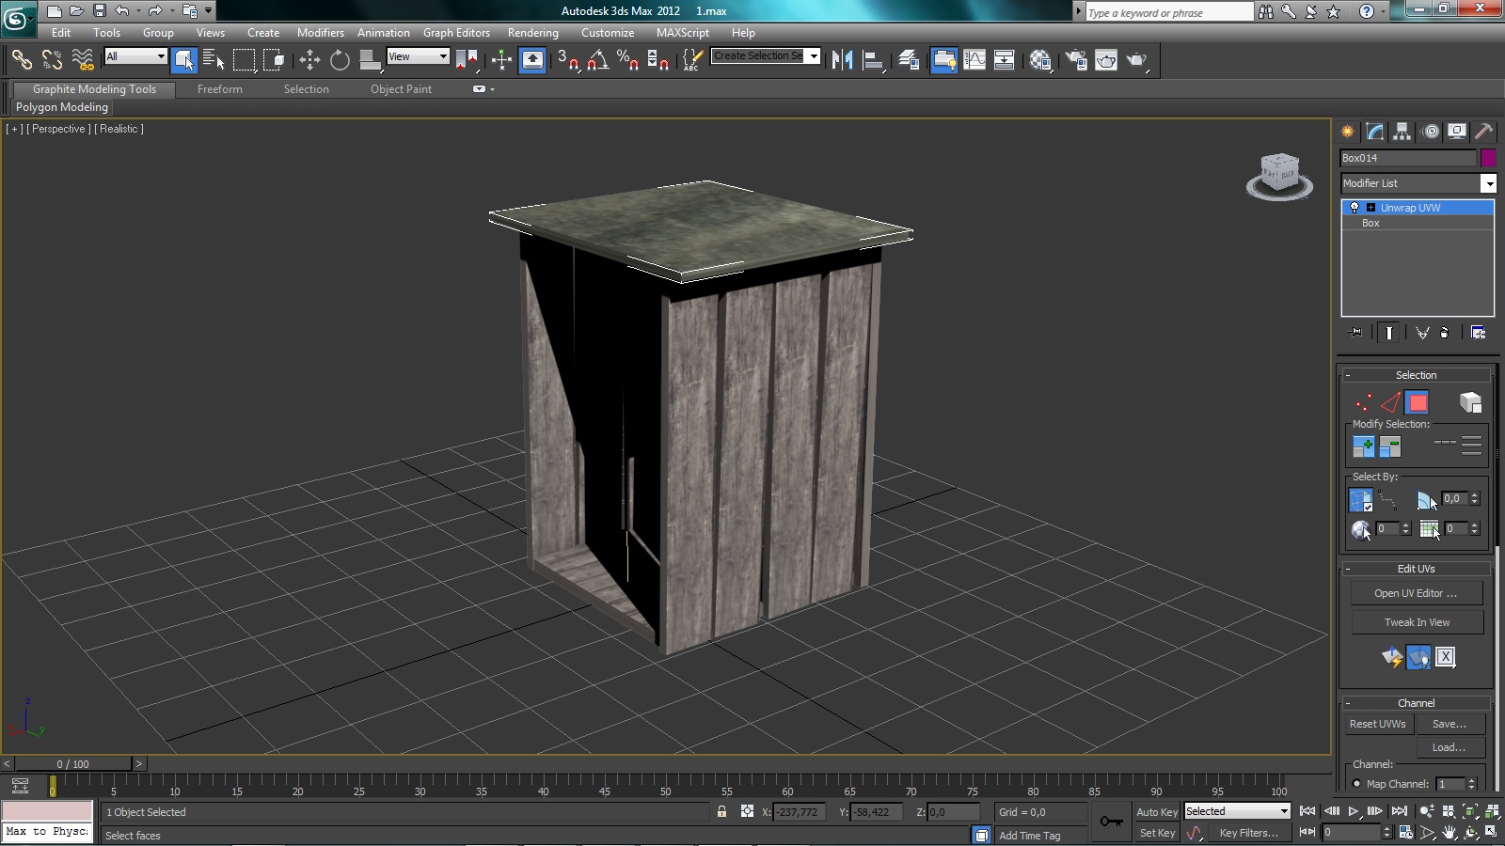
Task: Click the Mirror tool icon
Action: [842, 60]
